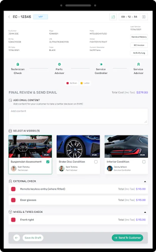Go back using the header back chevron
This screenshot has width=156, height=252.
coord(9,17)
